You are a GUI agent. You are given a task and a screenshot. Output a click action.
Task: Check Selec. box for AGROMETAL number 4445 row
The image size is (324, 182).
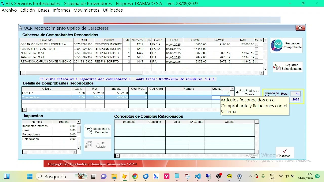tap(256, 57)
